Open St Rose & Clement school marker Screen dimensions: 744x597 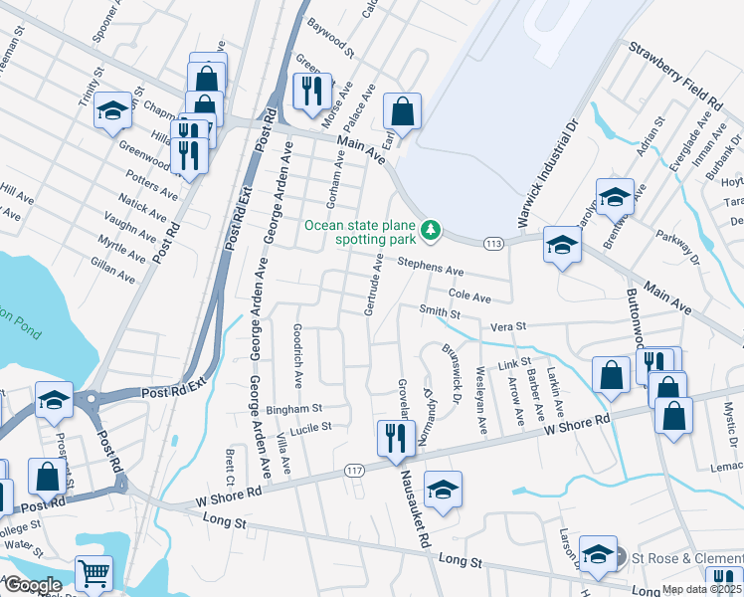point(598,558)
